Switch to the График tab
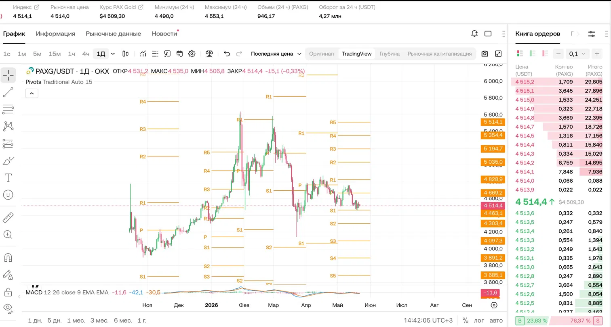This screenshot has width=611, height=327. (x=14, y=33)
